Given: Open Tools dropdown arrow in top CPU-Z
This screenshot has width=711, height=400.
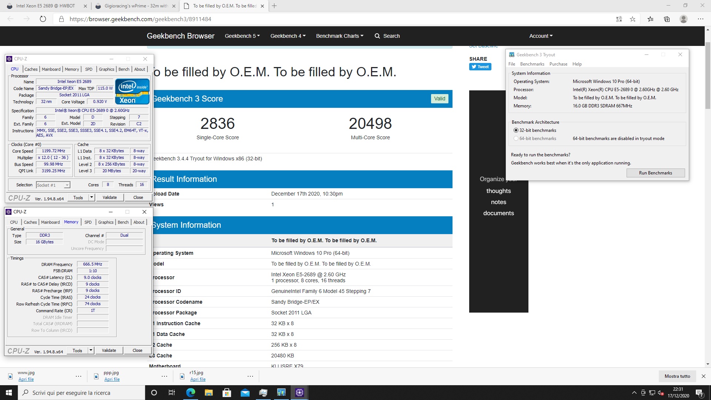Looking at the screenshot, I should point(91,197).
